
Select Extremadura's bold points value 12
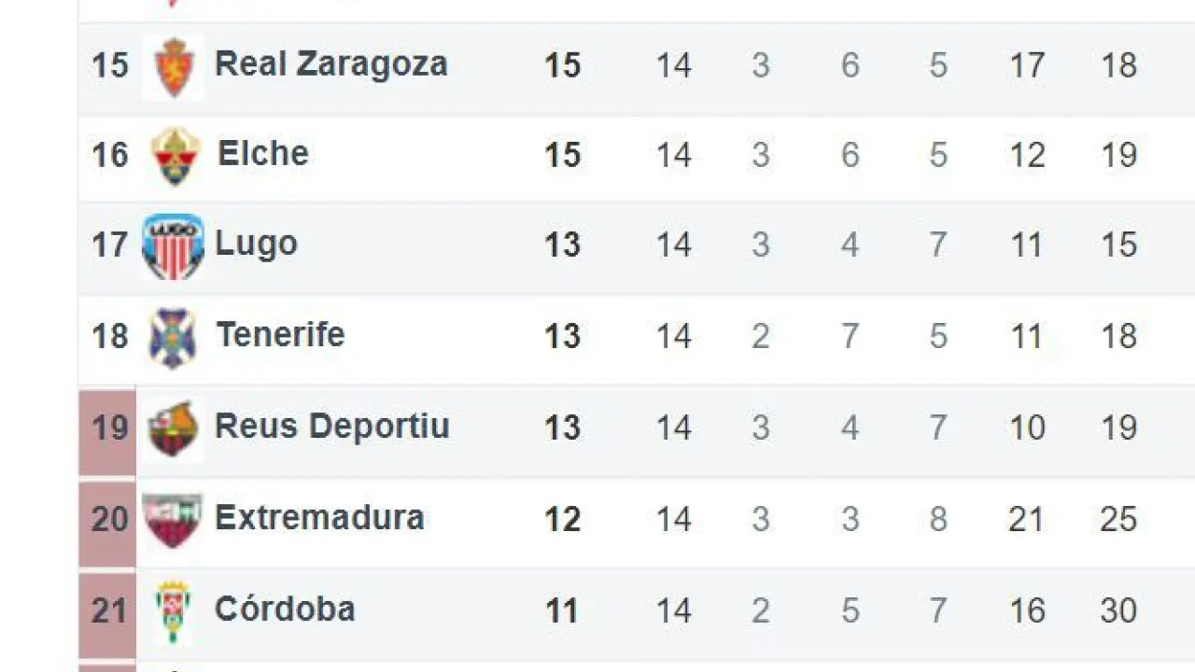click(562, 519)
